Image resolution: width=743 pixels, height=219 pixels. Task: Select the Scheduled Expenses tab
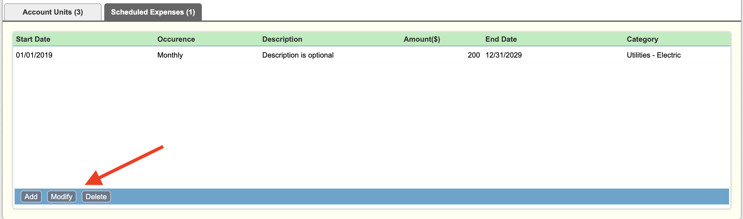tap(153, 12)
